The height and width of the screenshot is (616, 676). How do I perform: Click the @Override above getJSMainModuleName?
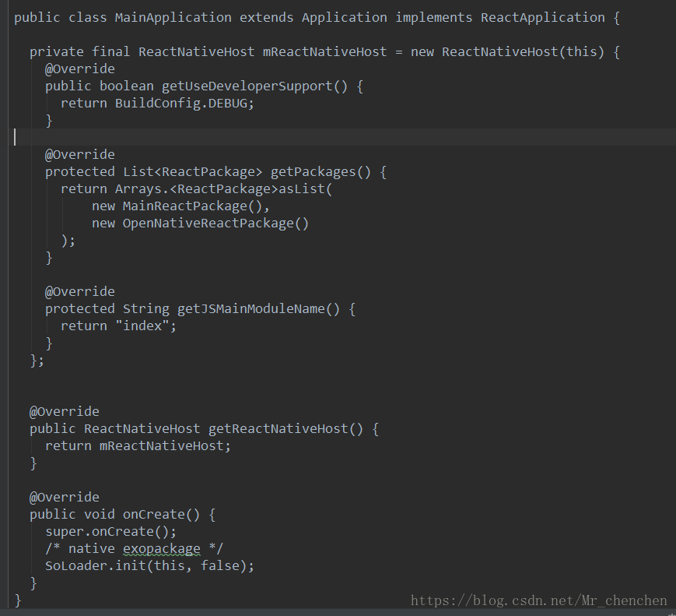pos(80,292)
